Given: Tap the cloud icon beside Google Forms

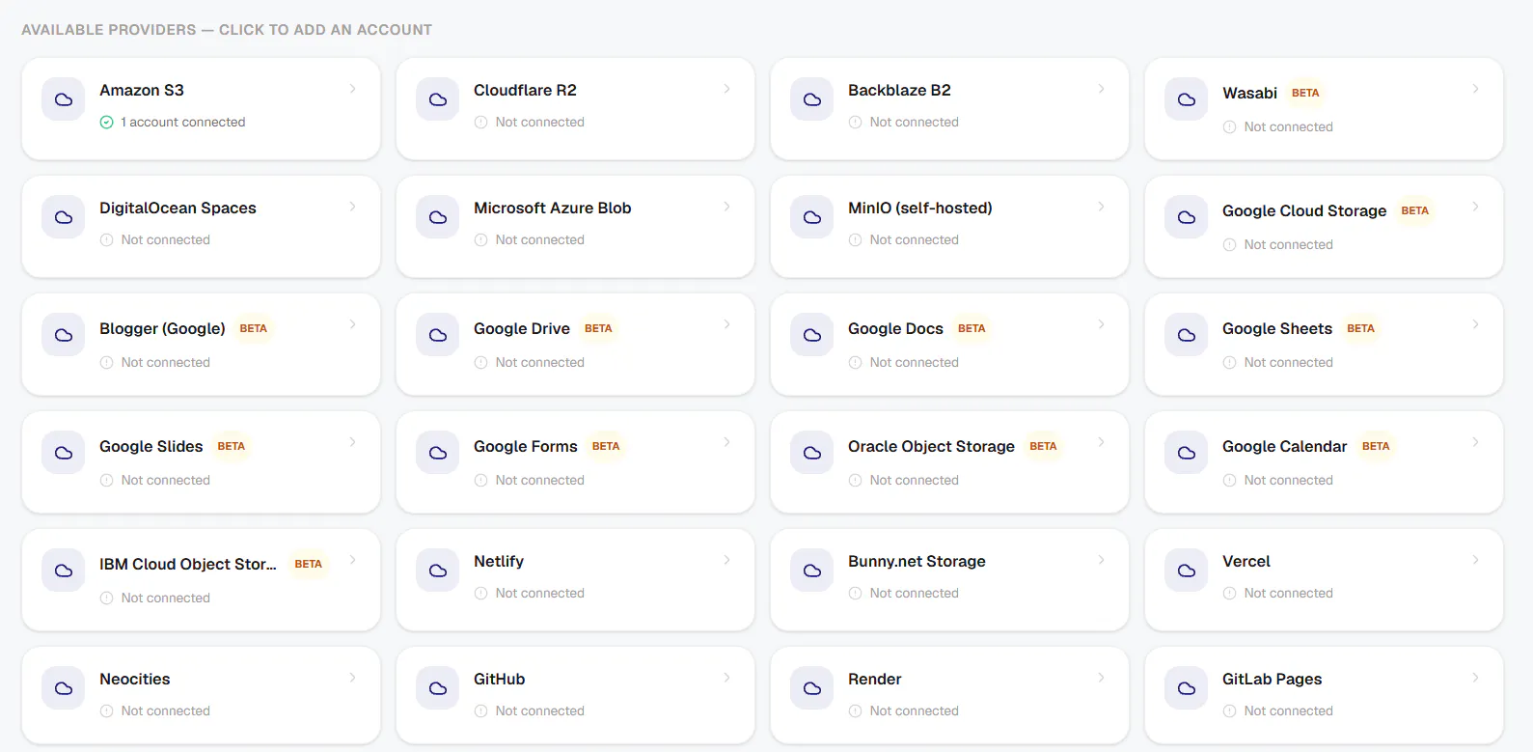Looking at the screenshot, I should tap(438, 453).
